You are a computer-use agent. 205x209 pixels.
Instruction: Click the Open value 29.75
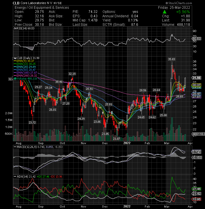(39, 12)
